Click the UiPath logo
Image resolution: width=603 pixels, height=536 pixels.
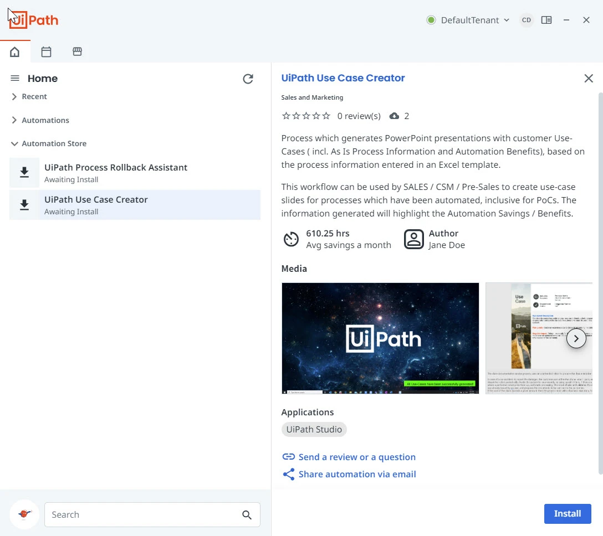(x=34, y=20)
